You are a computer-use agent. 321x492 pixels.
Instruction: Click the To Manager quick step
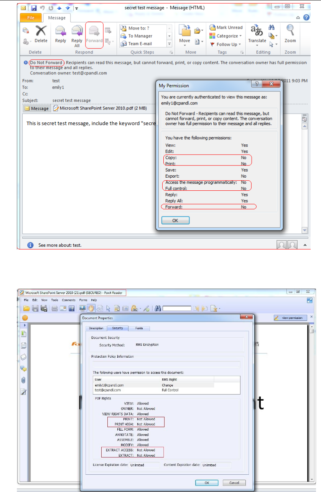142,36
